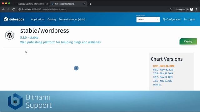The height and width of the screenshot is (112, 200).
Task: Click the Deploy button
Action: [188, 41]
